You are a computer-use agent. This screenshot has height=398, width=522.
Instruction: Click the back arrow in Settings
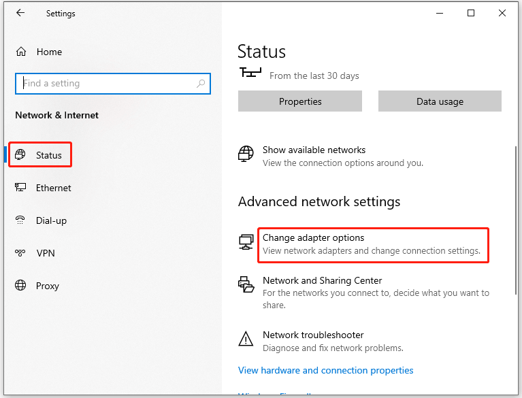click(x=20, y=13)
